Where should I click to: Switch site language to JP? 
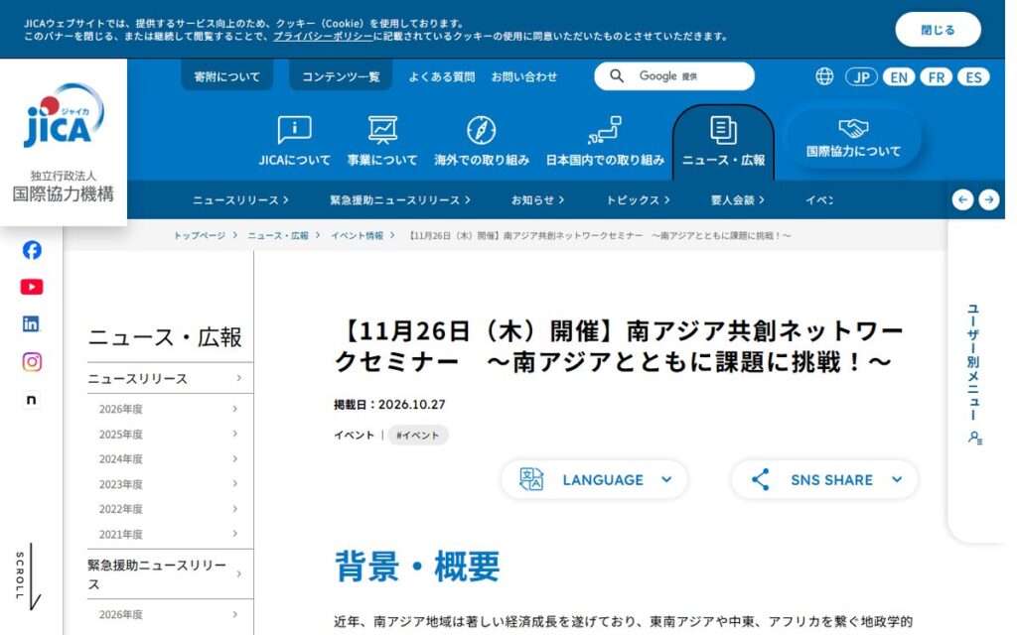[x=861, y=77]
